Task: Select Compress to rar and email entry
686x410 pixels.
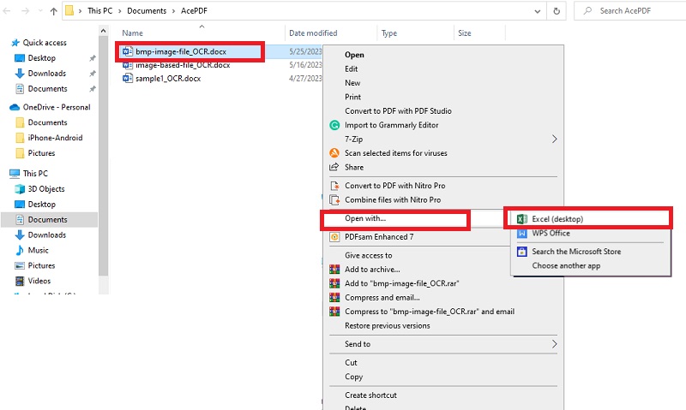Action: (x=430, y=312)
